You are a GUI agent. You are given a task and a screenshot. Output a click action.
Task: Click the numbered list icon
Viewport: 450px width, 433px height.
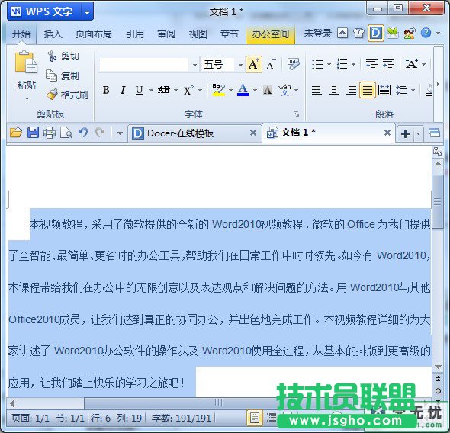coord(342,64)
